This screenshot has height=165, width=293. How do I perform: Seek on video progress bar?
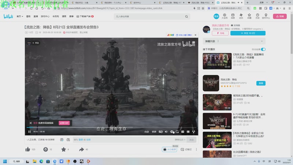[111, 128]
